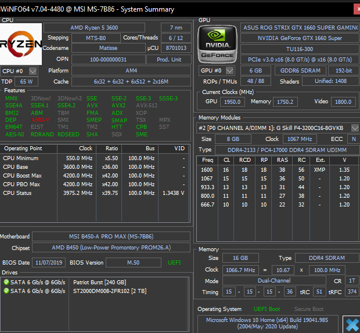360x333 pixels.
Task: Click the green check icon for ST2000DM008 drive
Action: pyautogui.click(x=6, y=291)
